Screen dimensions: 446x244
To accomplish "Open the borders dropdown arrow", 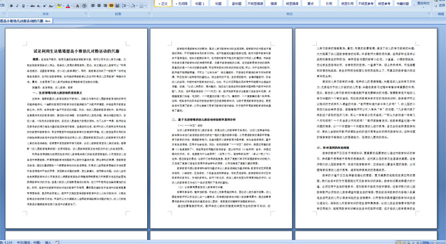I will pyautogui.click(x=146, y=6).
